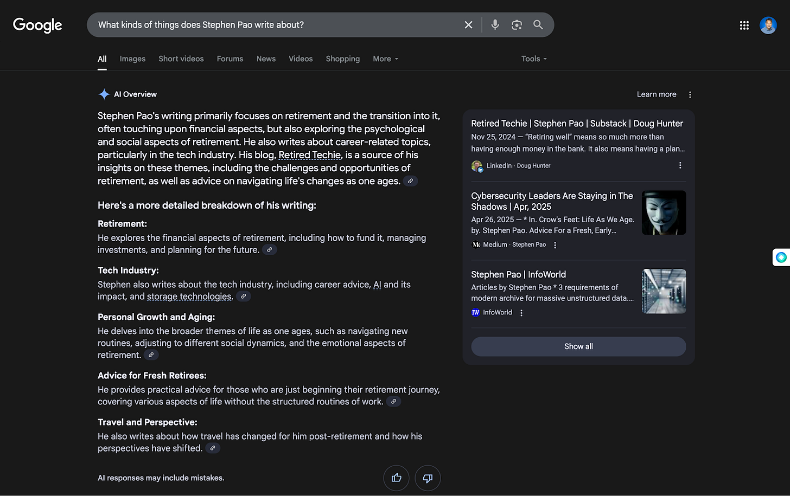Screen dimensions: 790x496
Task: Give thumbs up to the AI response
Action: click(396, 478)
